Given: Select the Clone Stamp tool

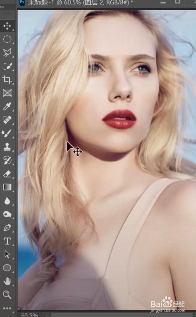Looking at the screenshot, I should point(7,147).
